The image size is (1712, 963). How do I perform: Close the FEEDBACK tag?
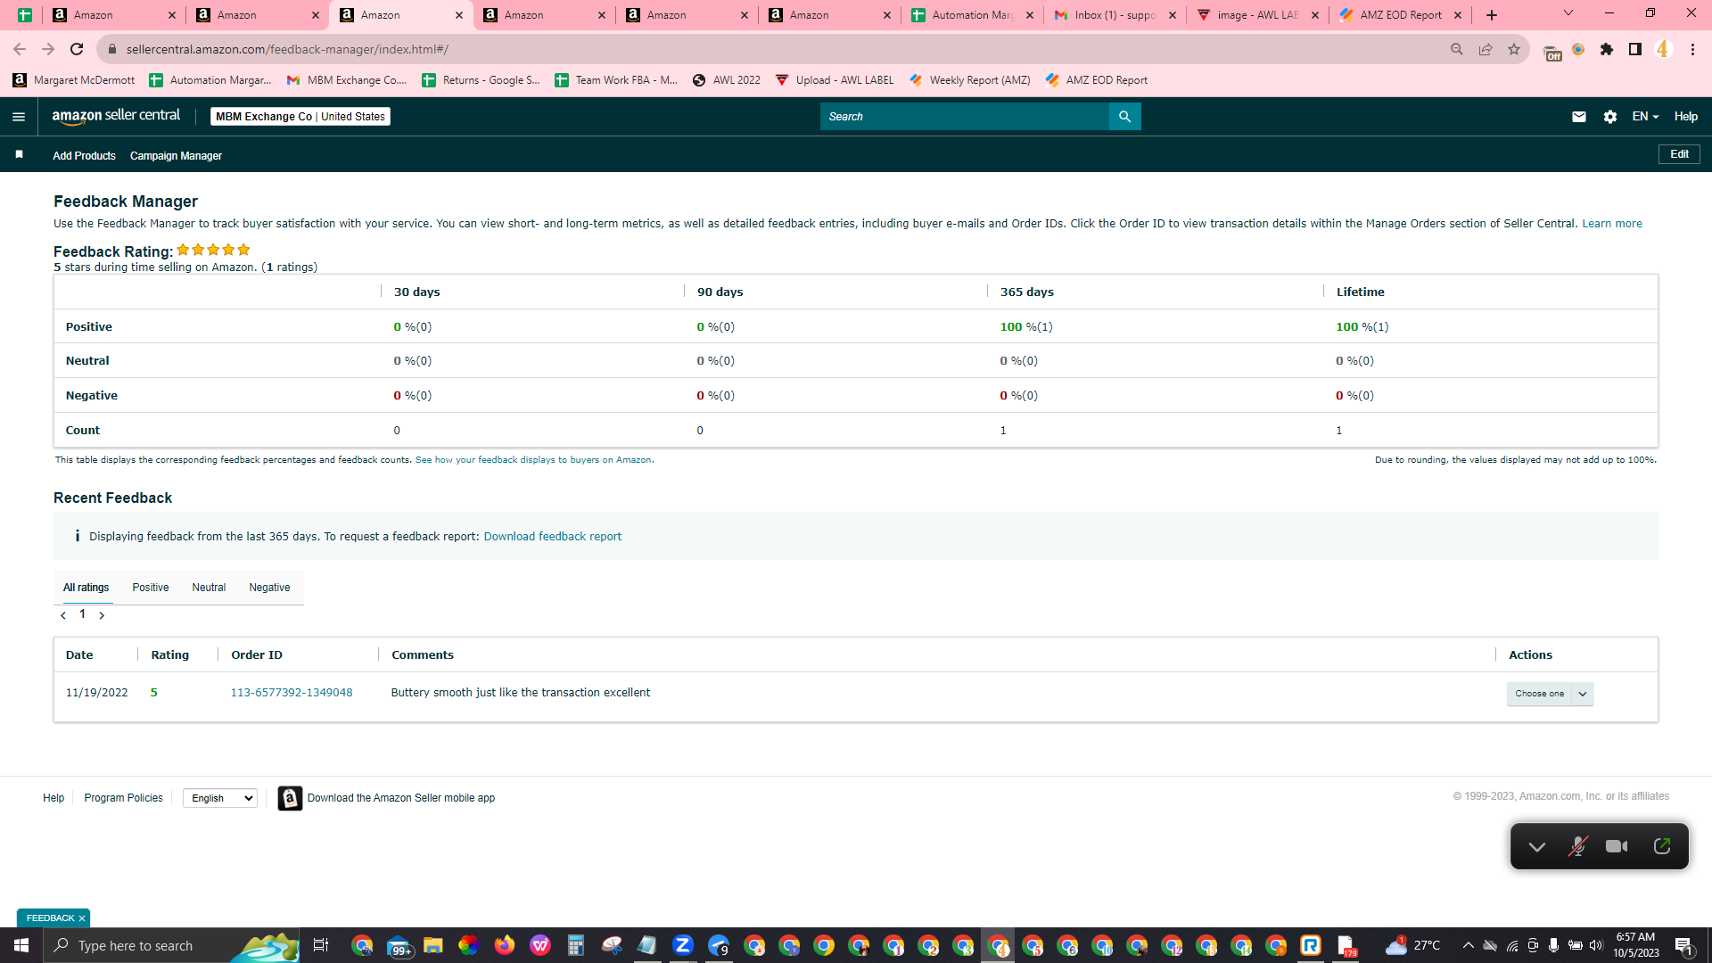82,918
